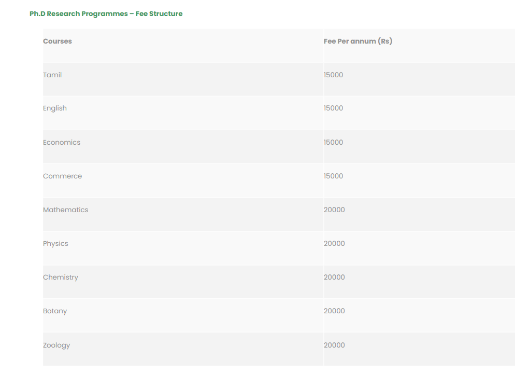Select the Commerce course row label
This screenshot has height=374, width=515.
click(62, 176)
